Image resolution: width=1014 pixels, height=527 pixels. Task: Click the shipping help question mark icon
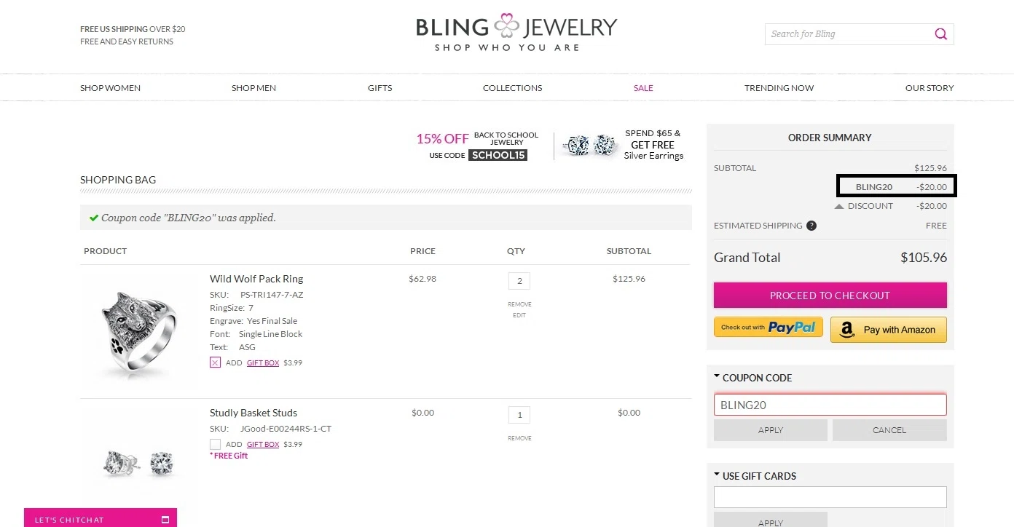[x=811, y=226]
